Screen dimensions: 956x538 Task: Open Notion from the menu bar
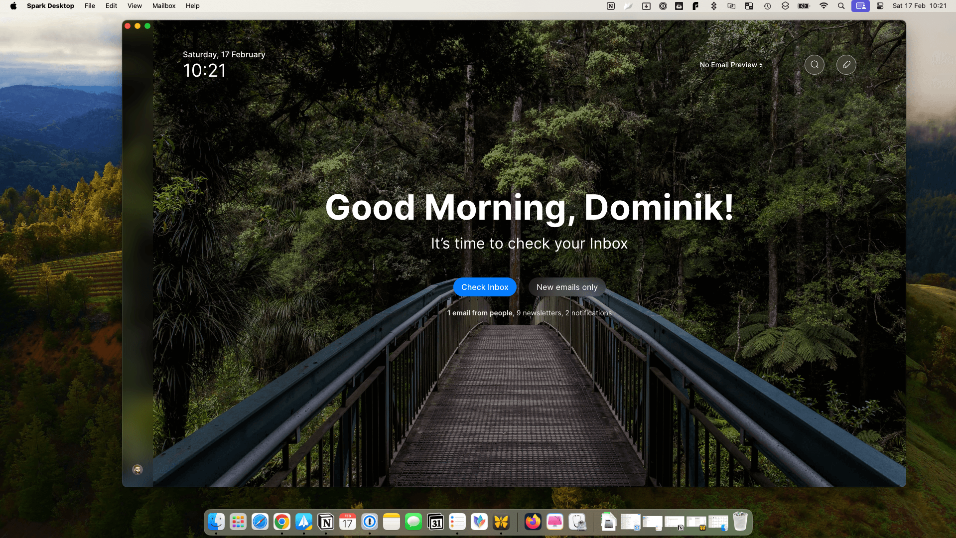click(x=611, y=5)
